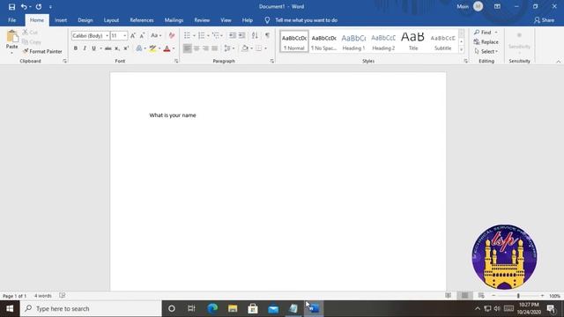Click the Share button
The image size is (564, 317).
(544, 20)
